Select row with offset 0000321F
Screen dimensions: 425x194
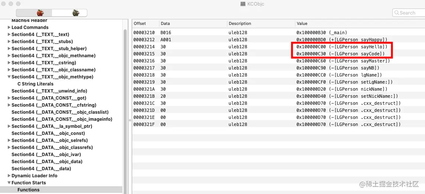pos(278,124)
